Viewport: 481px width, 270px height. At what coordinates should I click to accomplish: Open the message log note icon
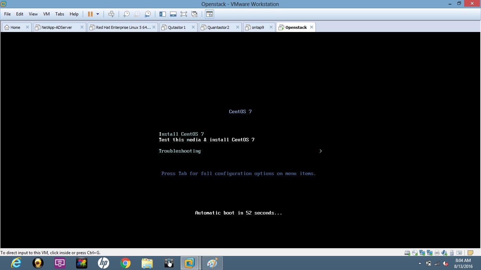(470, 253)
